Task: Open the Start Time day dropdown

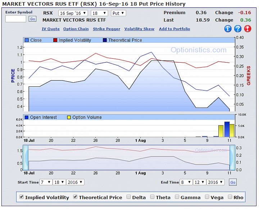Action: (x=59, y=182)
